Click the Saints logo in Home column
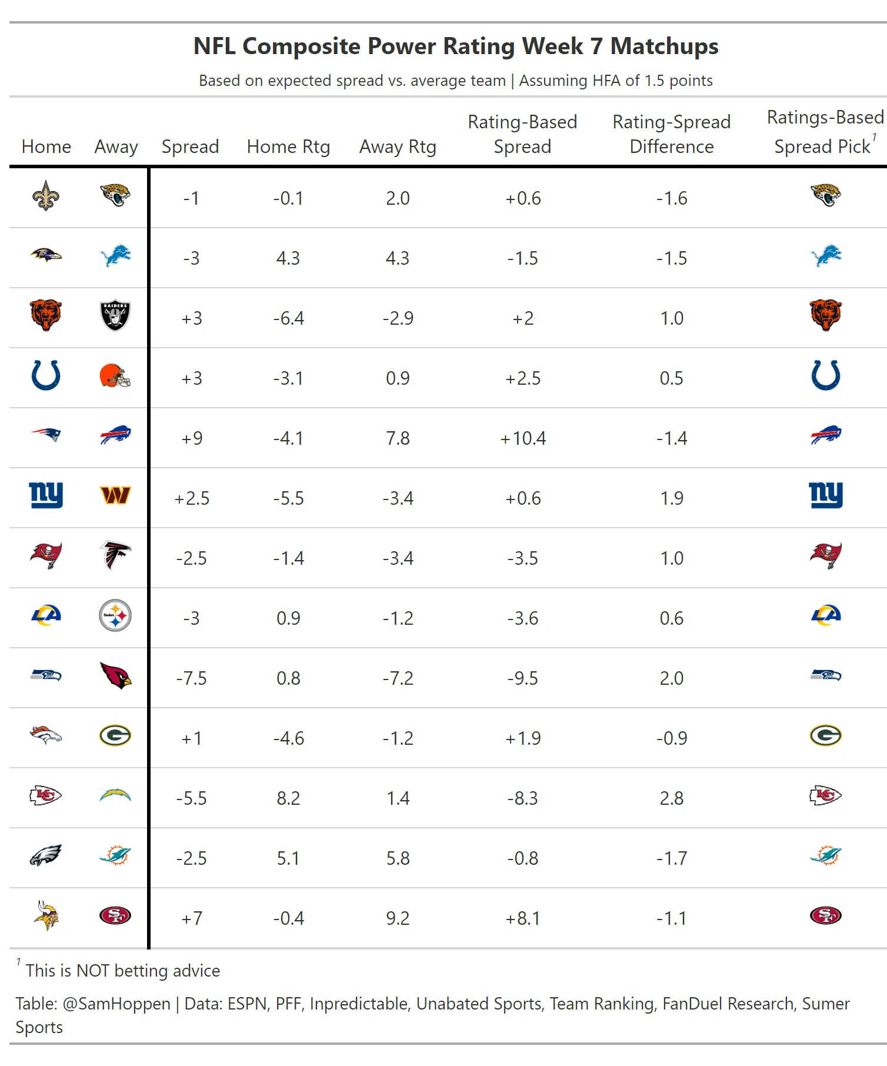The height and width of the screenshot is (1066, 887). 46,196
